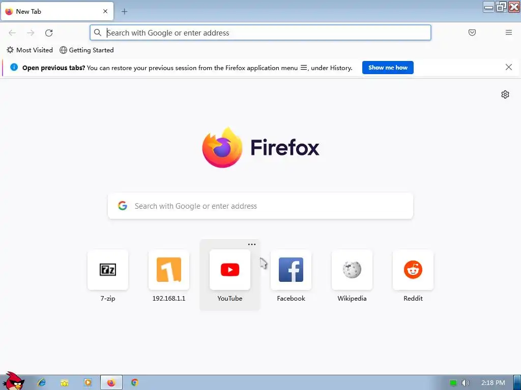The image size is (521, 390).
Task: Open the Getting Started bookmark
Action: coord(86,50)
